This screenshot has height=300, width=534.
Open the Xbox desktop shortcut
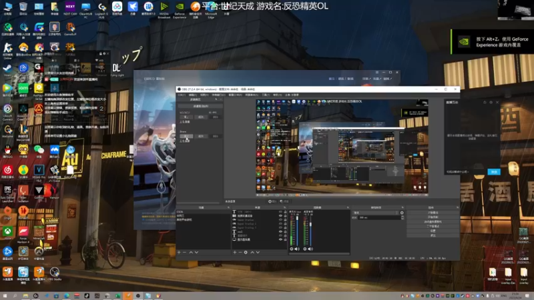coord(7,233)
